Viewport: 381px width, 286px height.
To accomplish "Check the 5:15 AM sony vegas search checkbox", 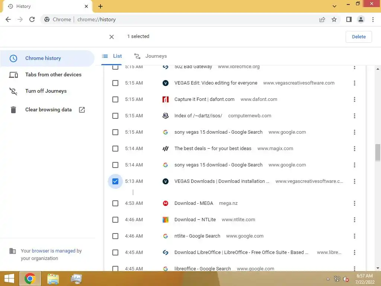I will (115, 132).
